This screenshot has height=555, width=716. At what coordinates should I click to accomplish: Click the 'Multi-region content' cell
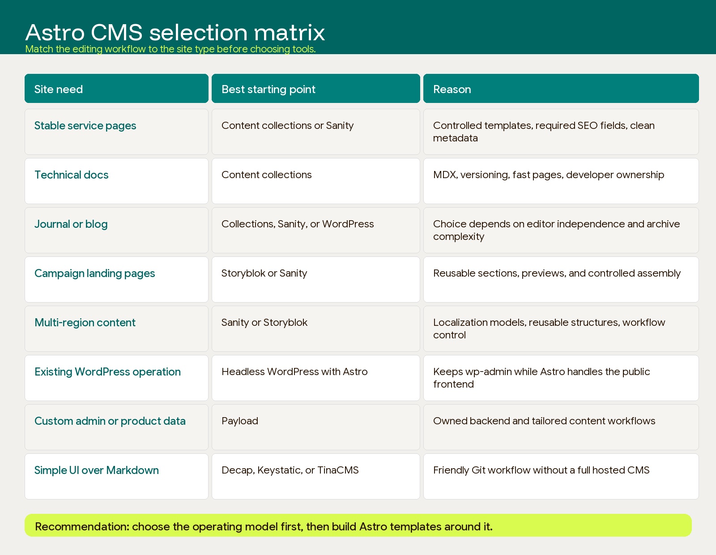[x=116, y=329]
